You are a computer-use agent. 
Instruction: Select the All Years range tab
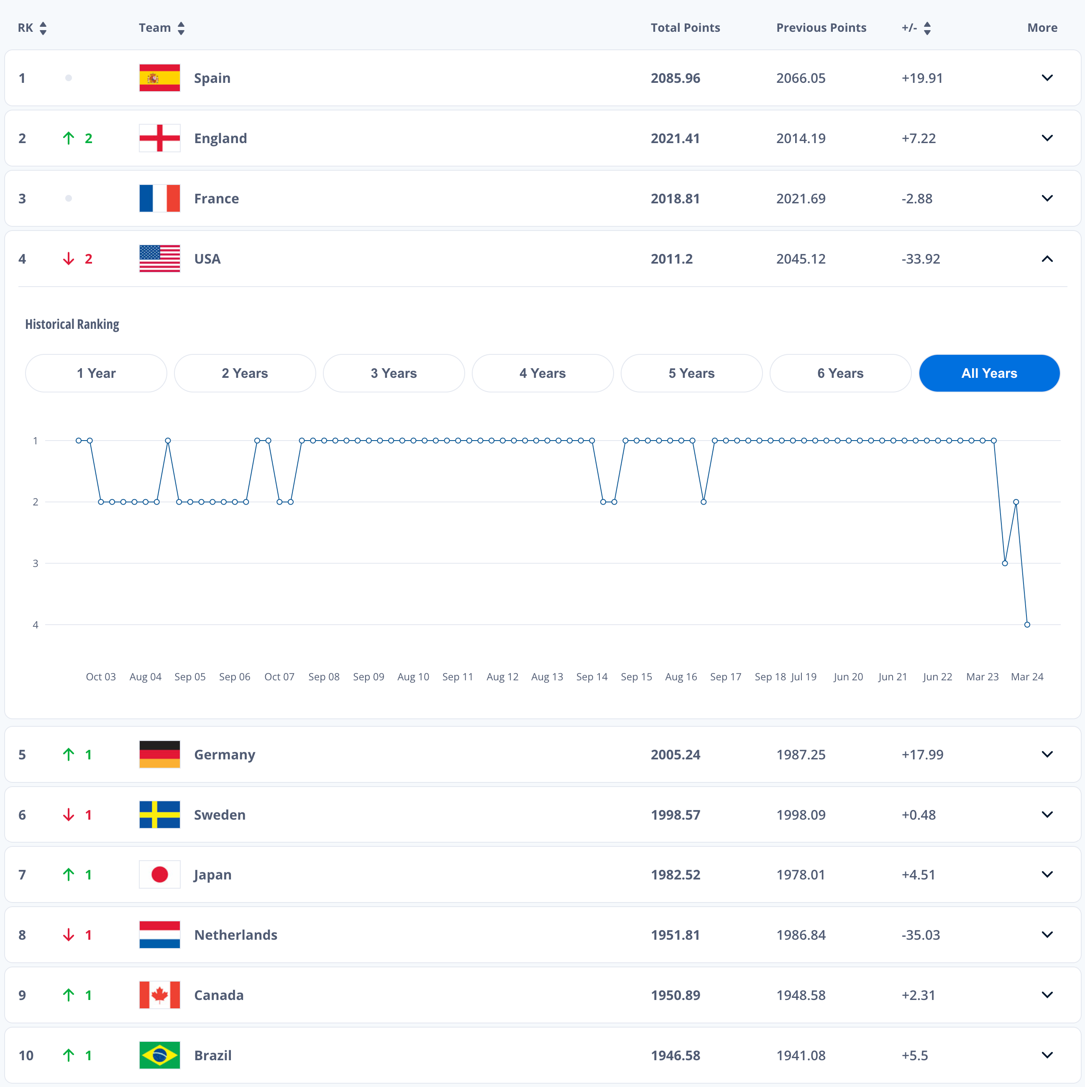coord(989,373)
